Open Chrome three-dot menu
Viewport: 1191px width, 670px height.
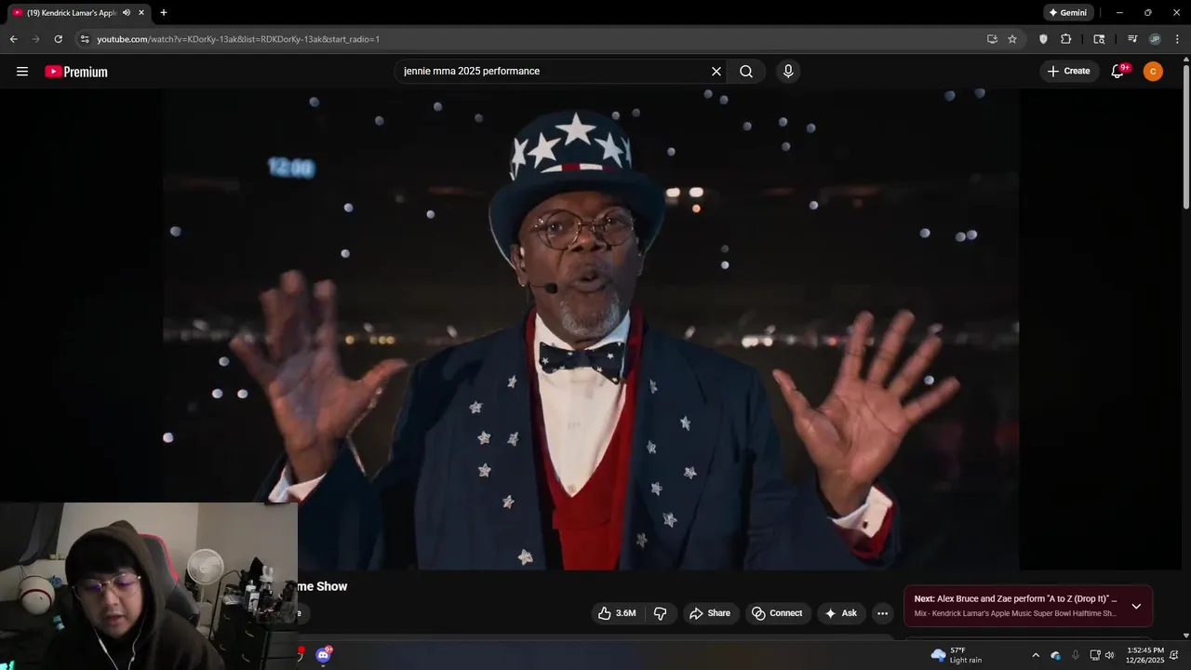coord(1177,39)
